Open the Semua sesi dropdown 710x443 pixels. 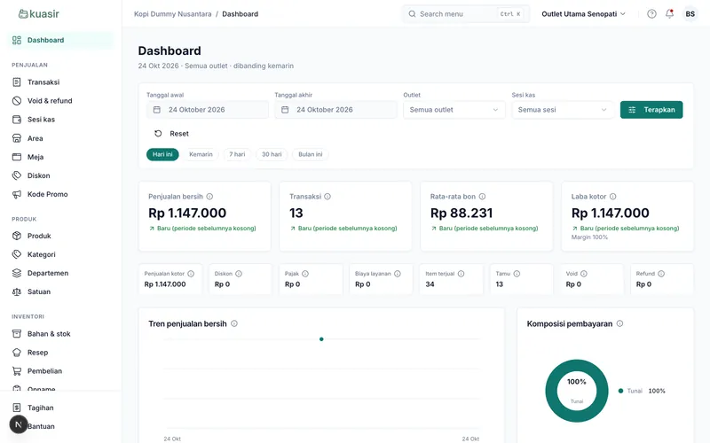[563, 110]
